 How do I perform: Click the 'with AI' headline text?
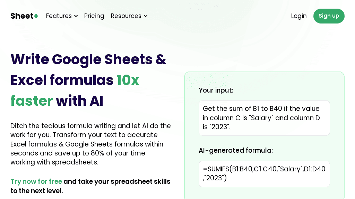pyautogui.click(x=79, y=101)
